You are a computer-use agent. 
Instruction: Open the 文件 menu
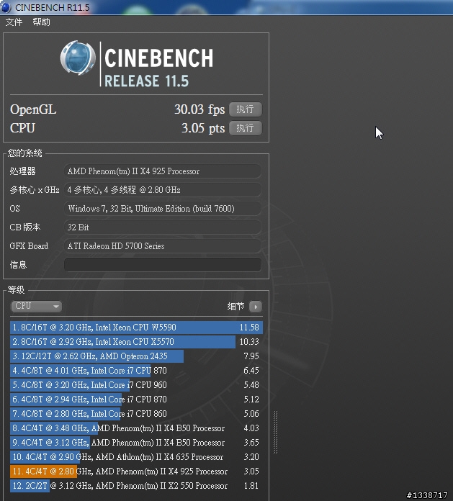tap(14, 22)
